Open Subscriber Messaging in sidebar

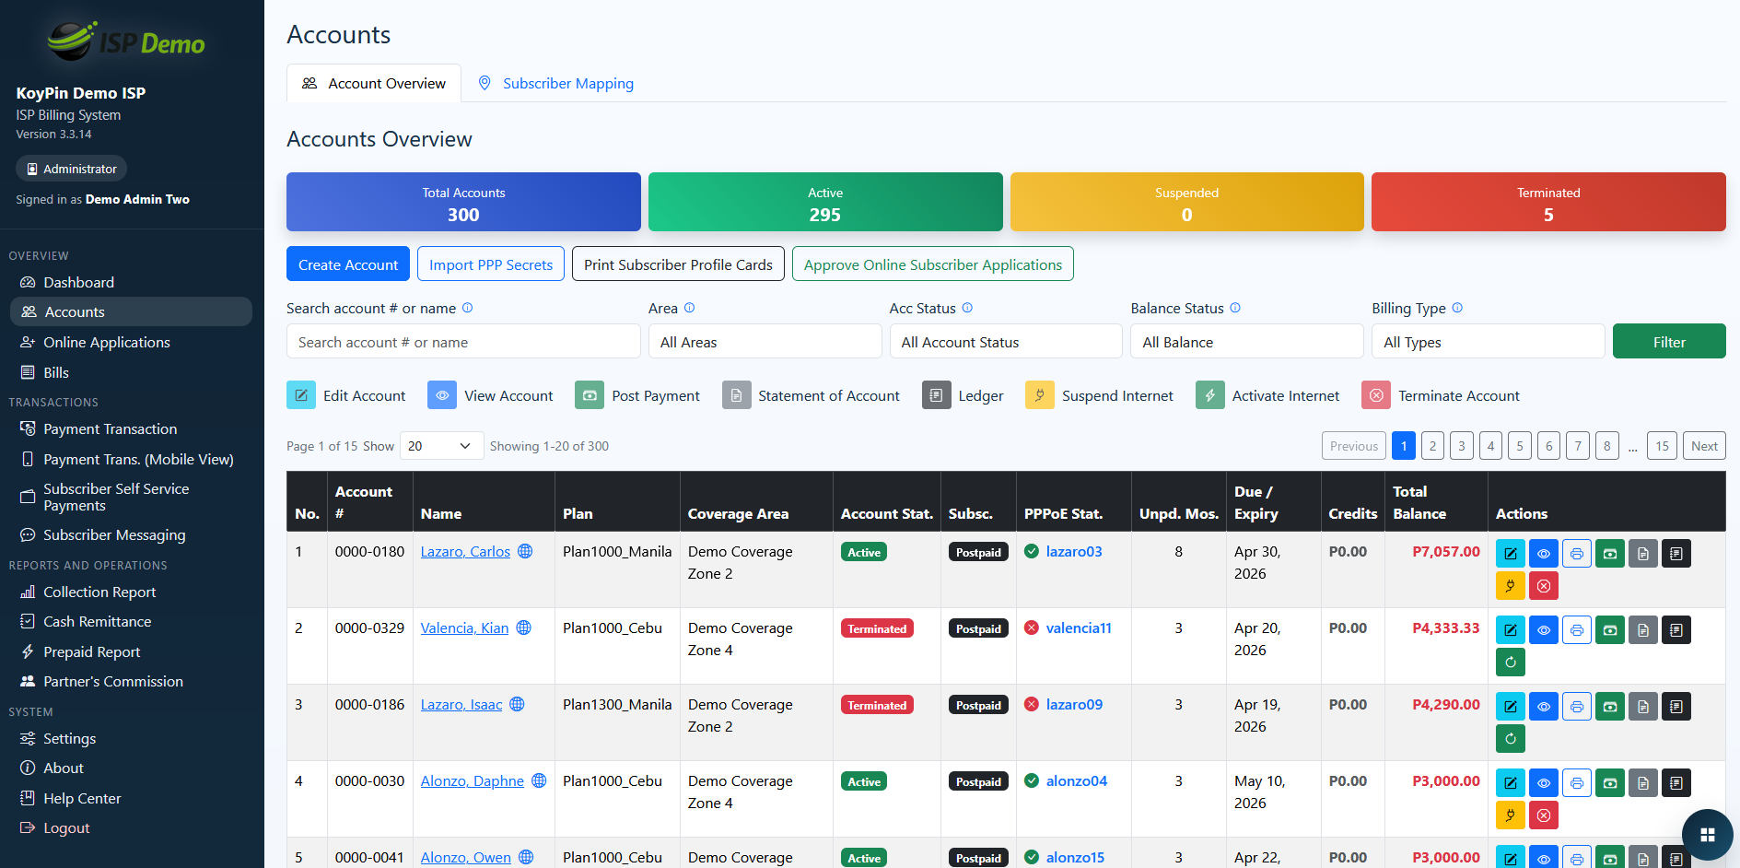(x=131, y=534)
